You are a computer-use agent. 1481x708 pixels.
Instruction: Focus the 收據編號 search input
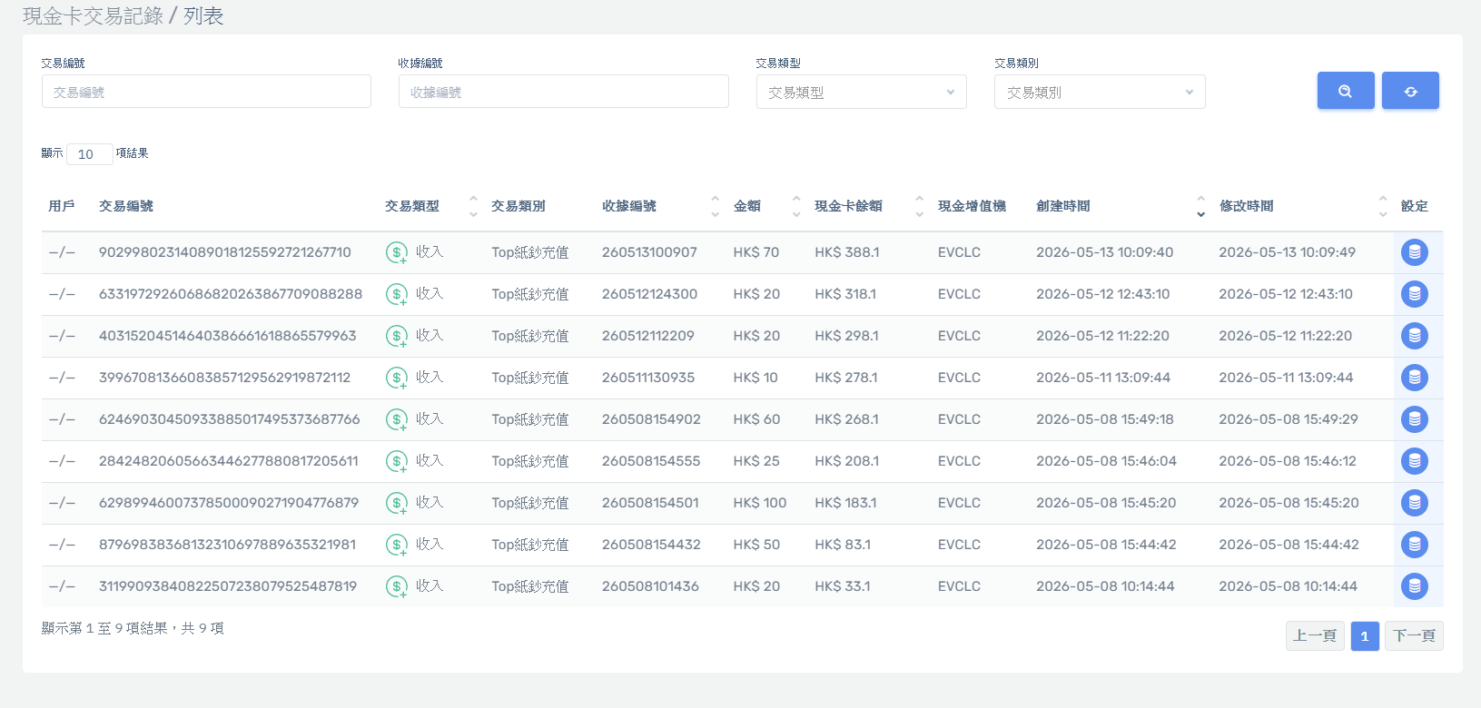[564, 92]
